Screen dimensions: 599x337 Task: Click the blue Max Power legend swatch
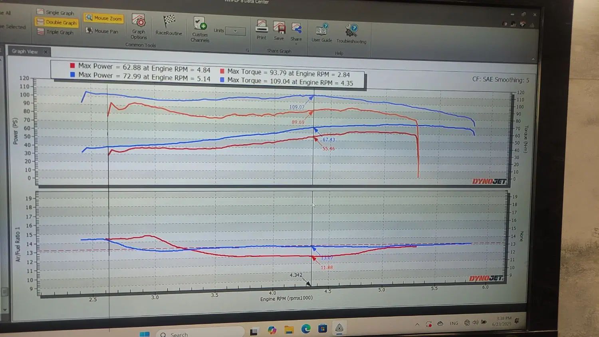(72, 75)
